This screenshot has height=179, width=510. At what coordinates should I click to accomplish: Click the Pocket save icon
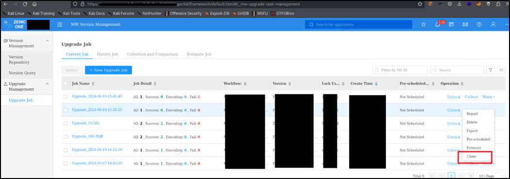[450, 4]
